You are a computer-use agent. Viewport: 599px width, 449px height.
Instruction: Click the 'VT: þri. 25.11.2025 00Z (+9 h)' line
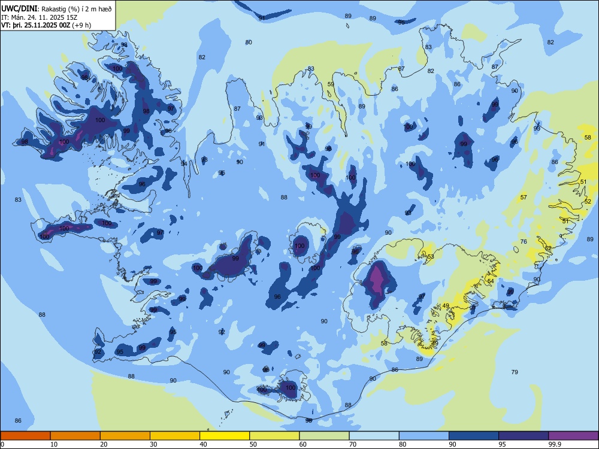46,25
